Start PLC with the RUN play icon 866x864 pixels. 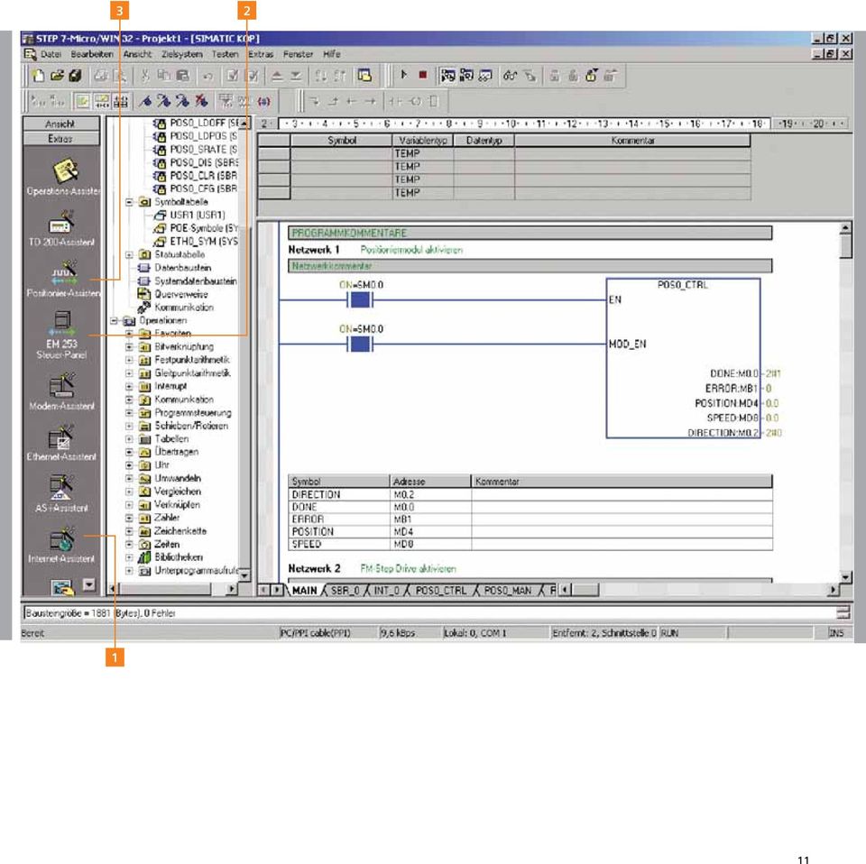click(404, 75)
